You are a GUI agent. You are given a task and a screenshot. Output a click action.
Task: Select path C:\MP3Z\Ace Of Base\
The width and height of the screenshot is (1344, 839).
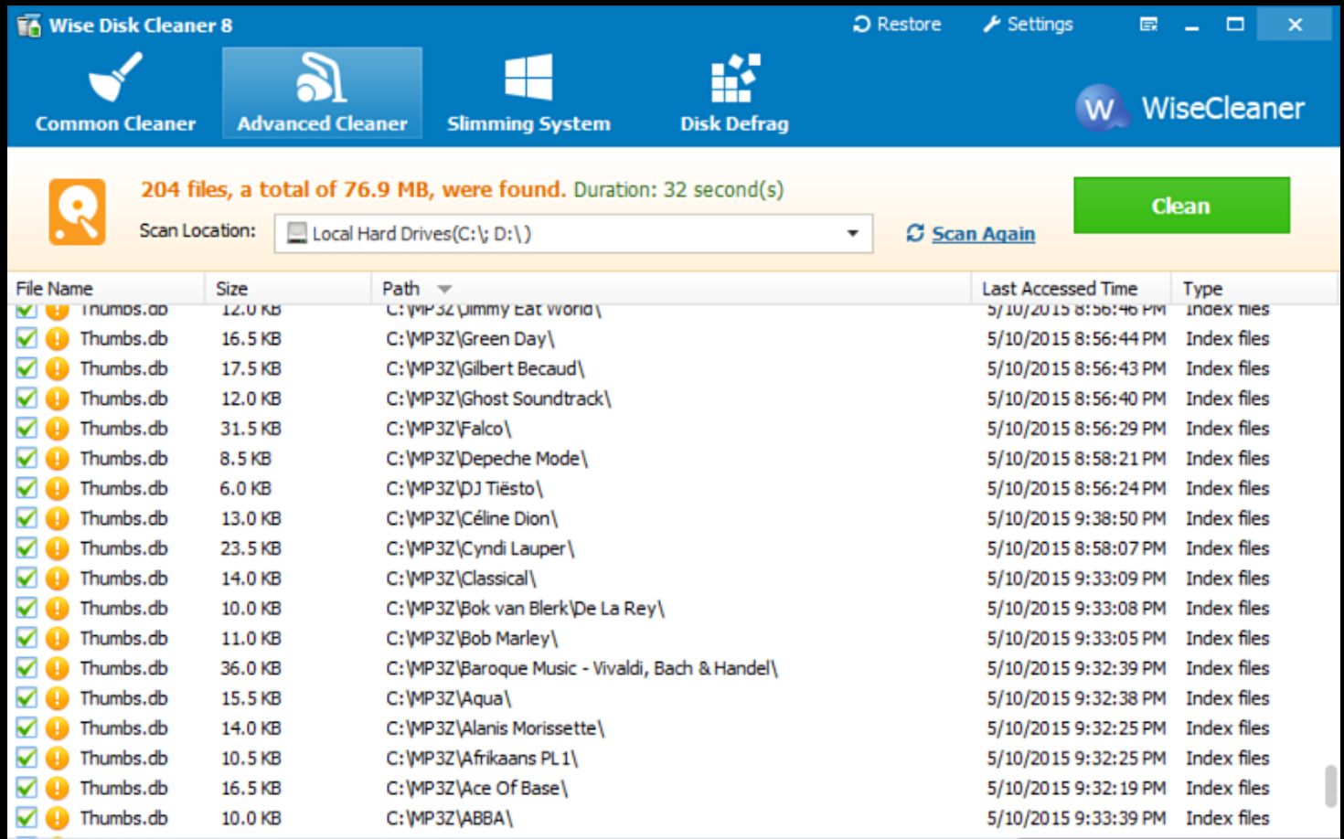(x=477, y=788)
